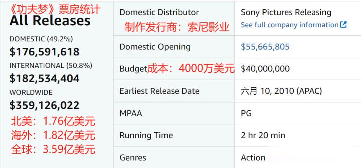Screen dimensions: 361x168
Task: Click the MPAA row label
Action: 131,113
